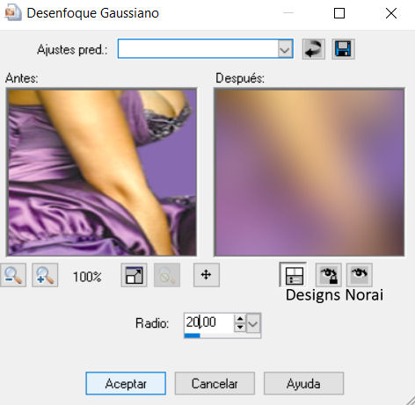Increase Radio using the up spinner arrow

click(240, 319)
